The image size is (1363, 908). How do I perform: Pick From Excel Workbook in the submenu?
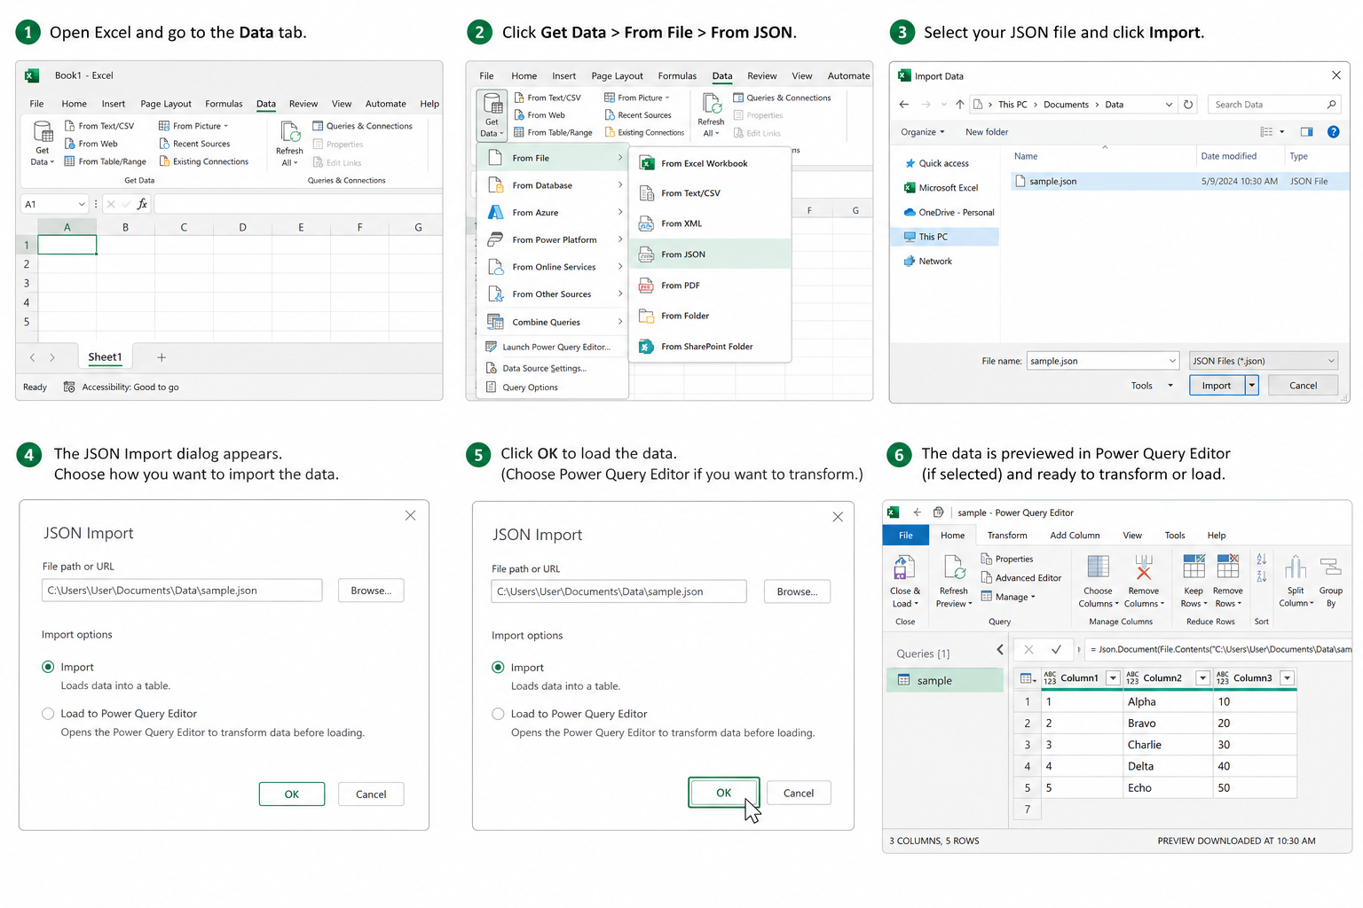[709, 163]
